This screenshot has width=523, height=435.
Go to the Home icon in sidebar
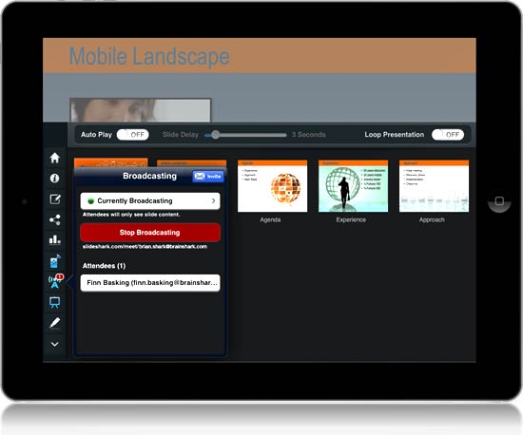coord(55,158)
